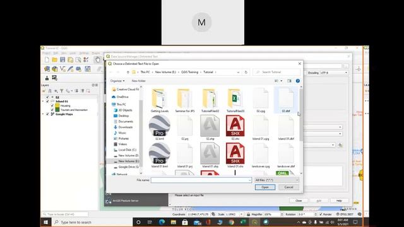Open Plugins menu in QGIS

(x=96, y=53)
